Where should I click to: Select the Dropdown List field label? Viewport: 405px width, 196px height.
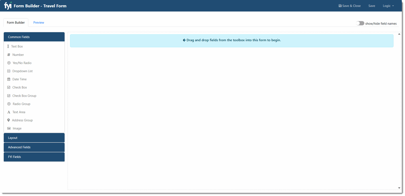point(23,71)
